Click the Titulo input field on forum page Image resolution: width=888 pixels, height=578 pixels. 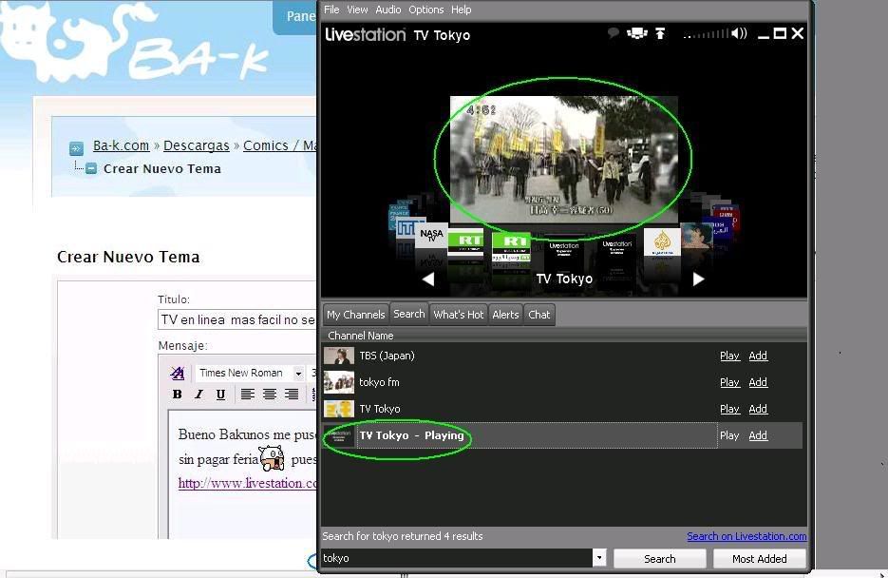point(237,319)
